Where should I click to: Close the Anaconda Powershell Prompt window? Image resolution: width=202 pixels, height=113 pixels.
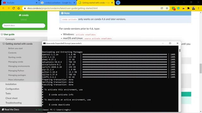coord(177,43)
